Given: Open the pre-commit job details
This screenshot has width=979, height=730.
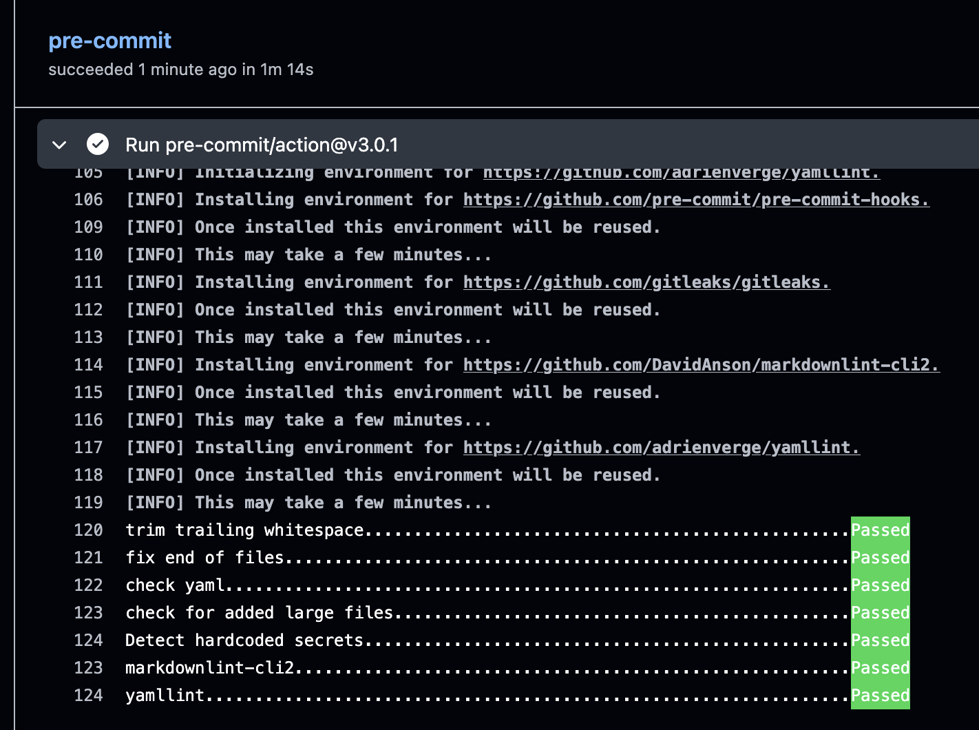Looking at the screenshot, I should (110, 41).
